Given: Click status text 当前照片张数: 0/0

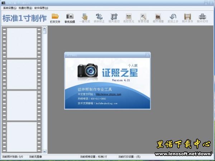Looking at the screenshot, I should (13, 157).
